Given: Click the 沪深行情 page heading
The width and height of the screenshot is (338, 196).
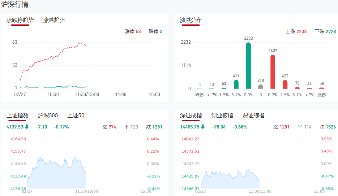Looking at the screenshot, I should pos(15,5).
